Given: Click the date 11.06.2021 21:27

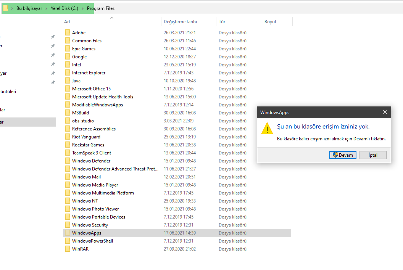Looking at the screenshot, I should click(180, 169).
